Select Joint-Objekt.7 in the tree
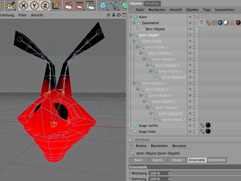 [x=174, y=119]
